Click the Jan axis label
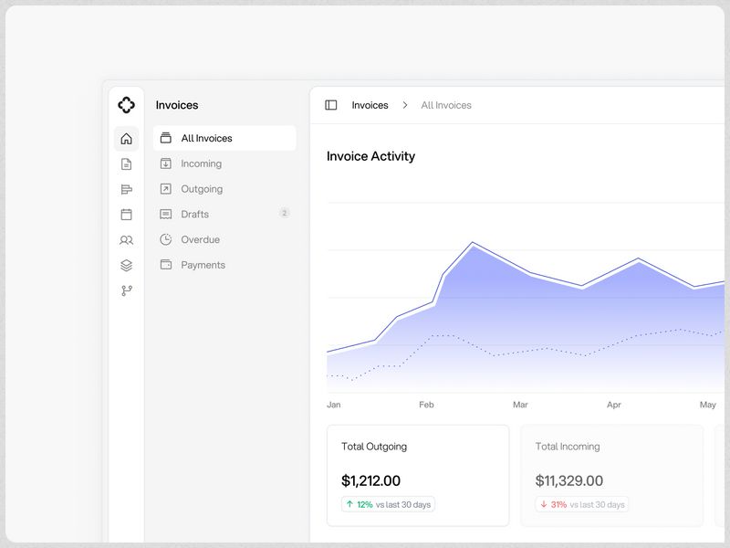This screenshot has width=730, height=548. pyautogui.click(x=333, y=405)
